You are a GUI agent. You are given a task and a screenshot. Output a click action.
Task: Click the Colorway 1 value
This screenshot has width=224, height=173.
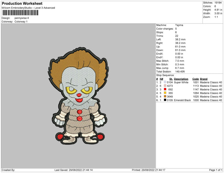click(21, 22)
